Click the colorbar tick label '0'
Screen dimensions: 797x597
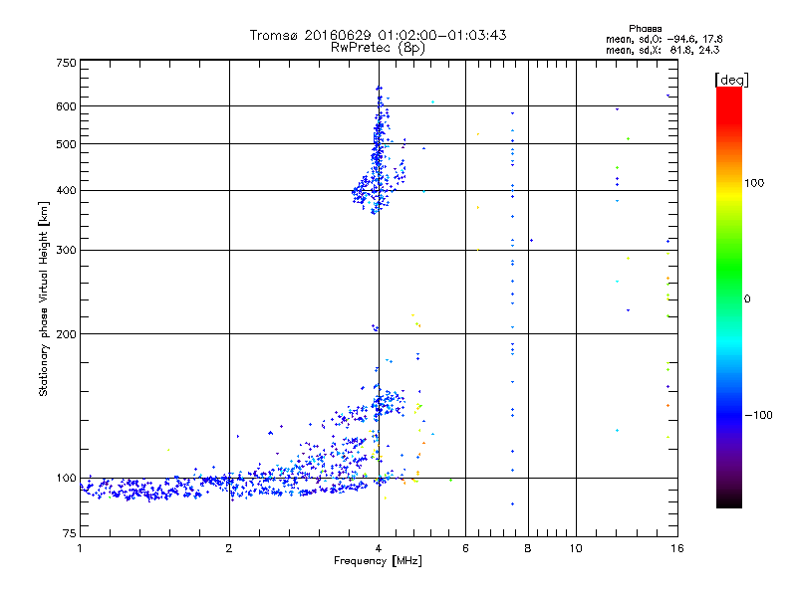[x=747, y=299]
